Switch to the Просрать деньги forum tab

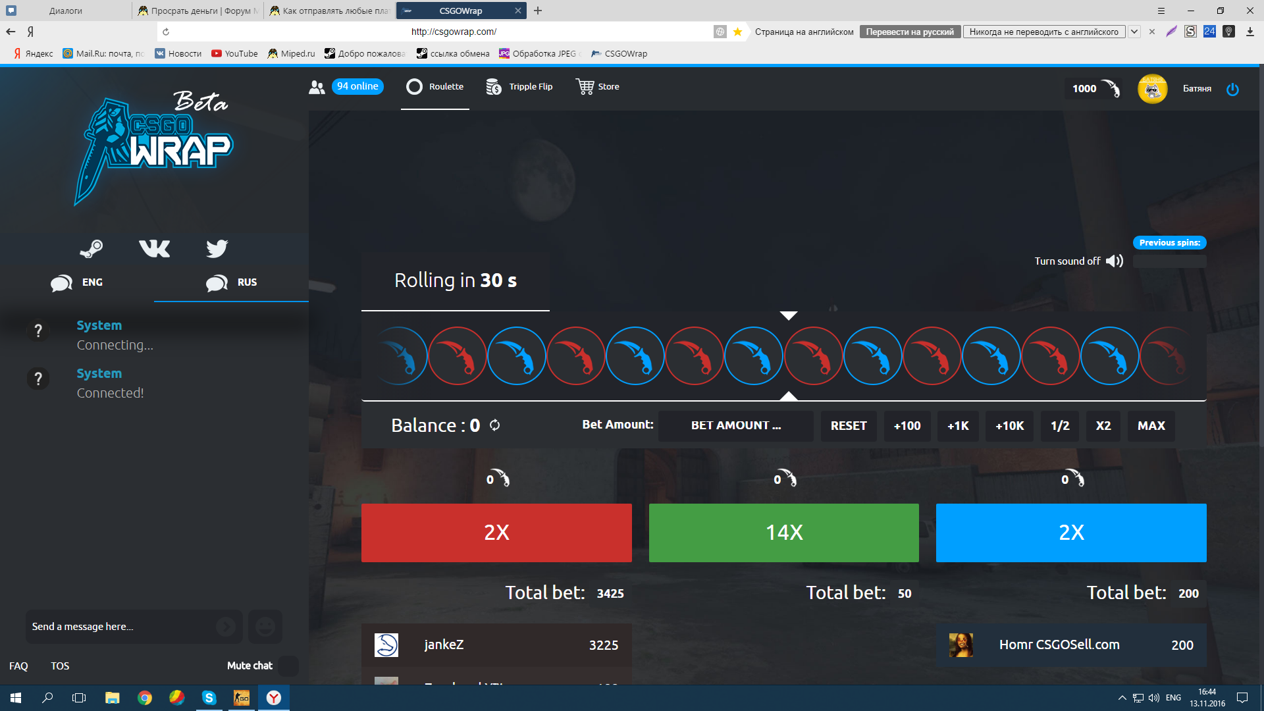point(198,11)
